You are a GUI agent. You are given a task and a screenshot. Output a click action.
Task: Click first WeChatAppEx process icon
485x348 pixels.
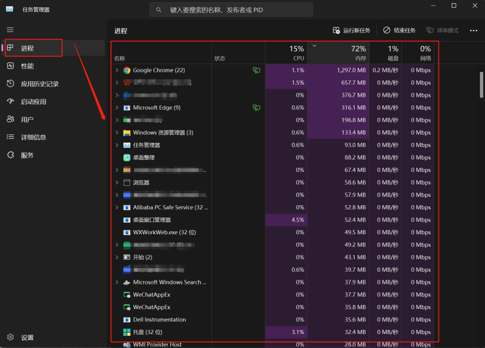point(127,295)
